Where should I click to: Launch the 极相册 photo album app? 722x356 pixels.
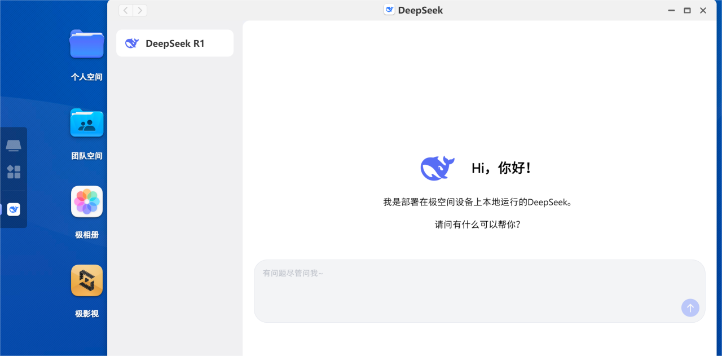click(x=87, y=201)
